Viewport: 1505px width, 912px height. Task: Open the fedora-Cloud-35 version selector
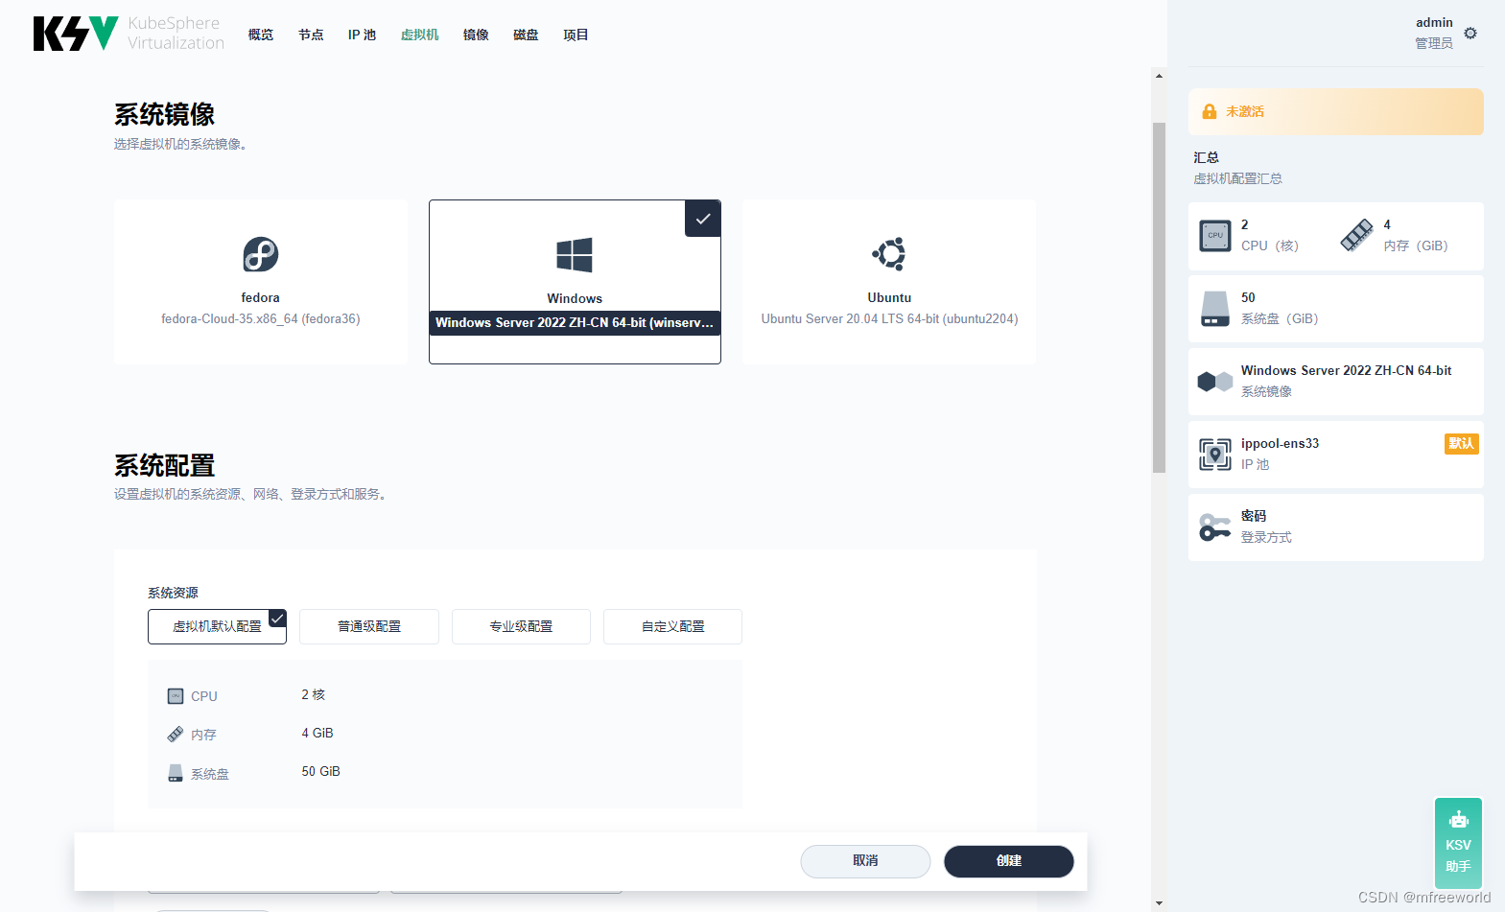[261, 319]
